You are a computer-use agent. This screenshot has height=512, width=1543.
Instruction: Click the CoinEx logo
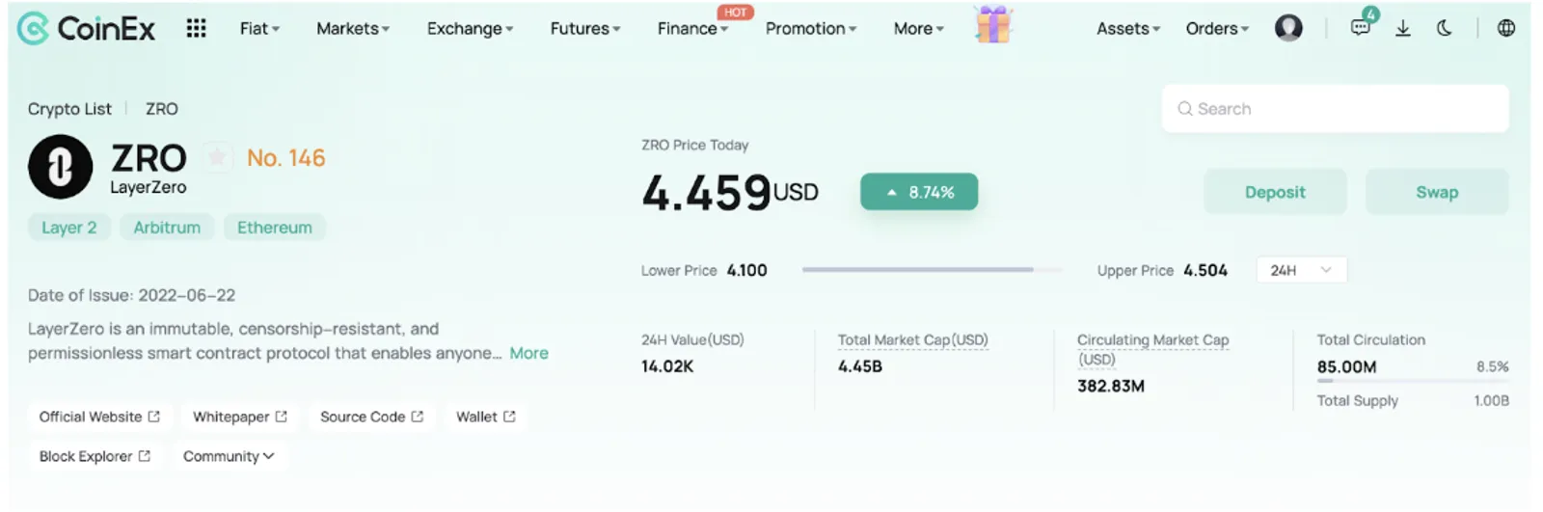coord(86,29)
